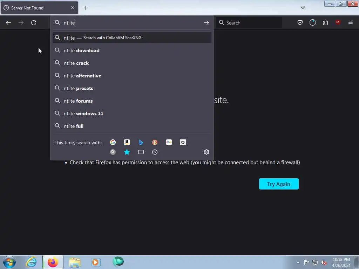Search this time with DuckDuckGo
This screenshot has width=359, height=269.
(155, 142)
